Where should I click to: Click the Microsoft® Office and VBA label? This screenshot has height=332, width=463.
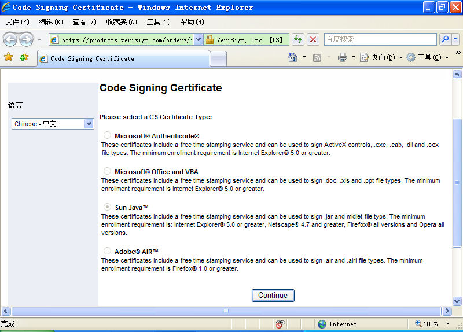click(156, 172)
